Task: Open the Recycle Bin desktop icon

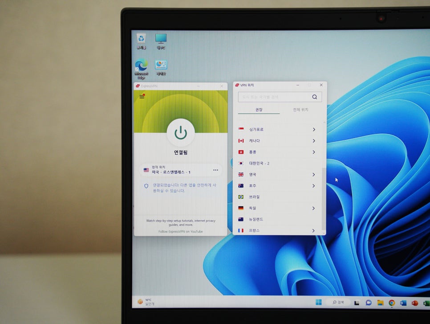Action: coord(141,39)
